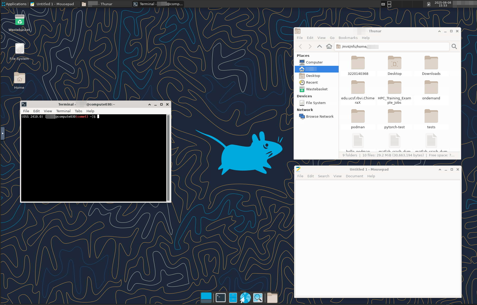477x305 pixels.
Task: Launch terminal emulator from bottom dock
Action: [220, 298]
